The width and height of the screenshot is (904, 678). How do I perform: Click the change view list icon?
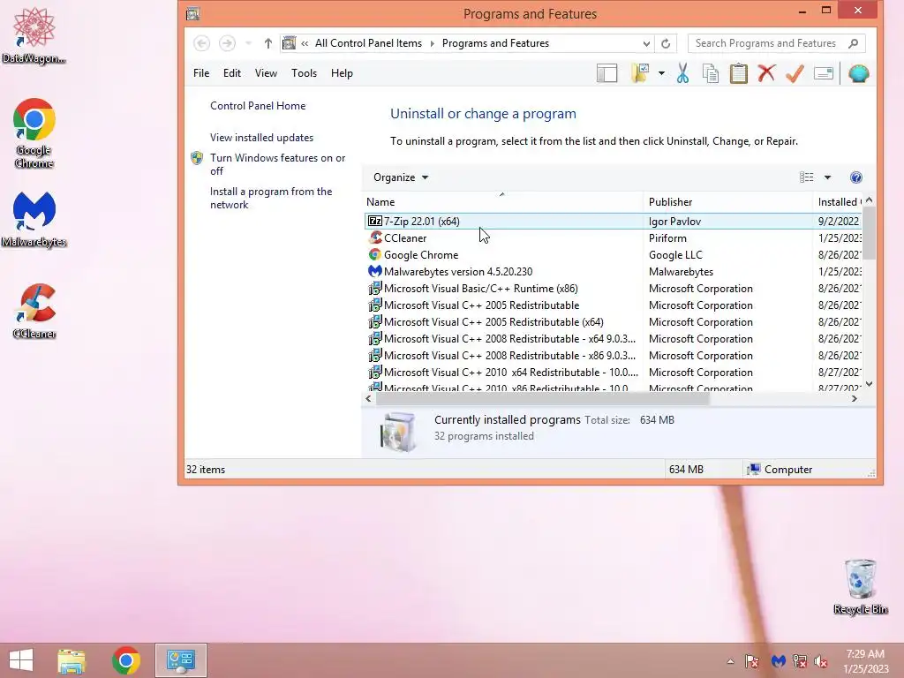click(x=807, y=177)
